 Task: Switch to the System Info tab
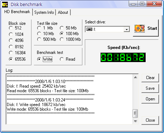pyautogui.click(x=44, y=12)
